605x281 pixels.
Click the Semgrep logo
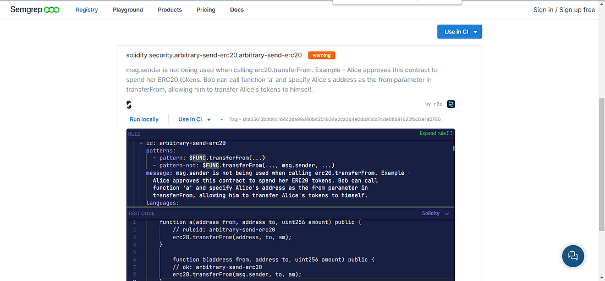tap(35, 10)
